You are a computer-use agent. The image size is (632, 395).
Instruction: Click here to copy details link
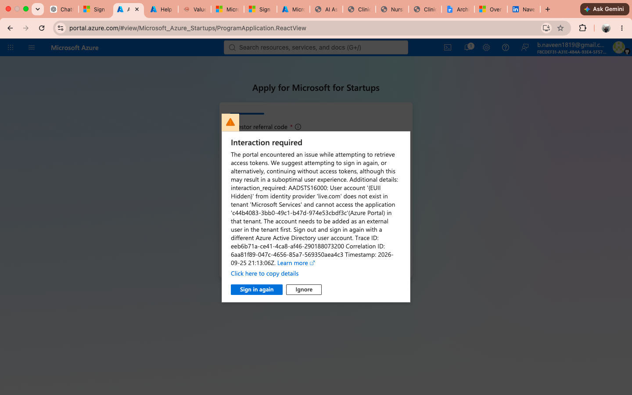pyautogui.click(x=265, y=273)
